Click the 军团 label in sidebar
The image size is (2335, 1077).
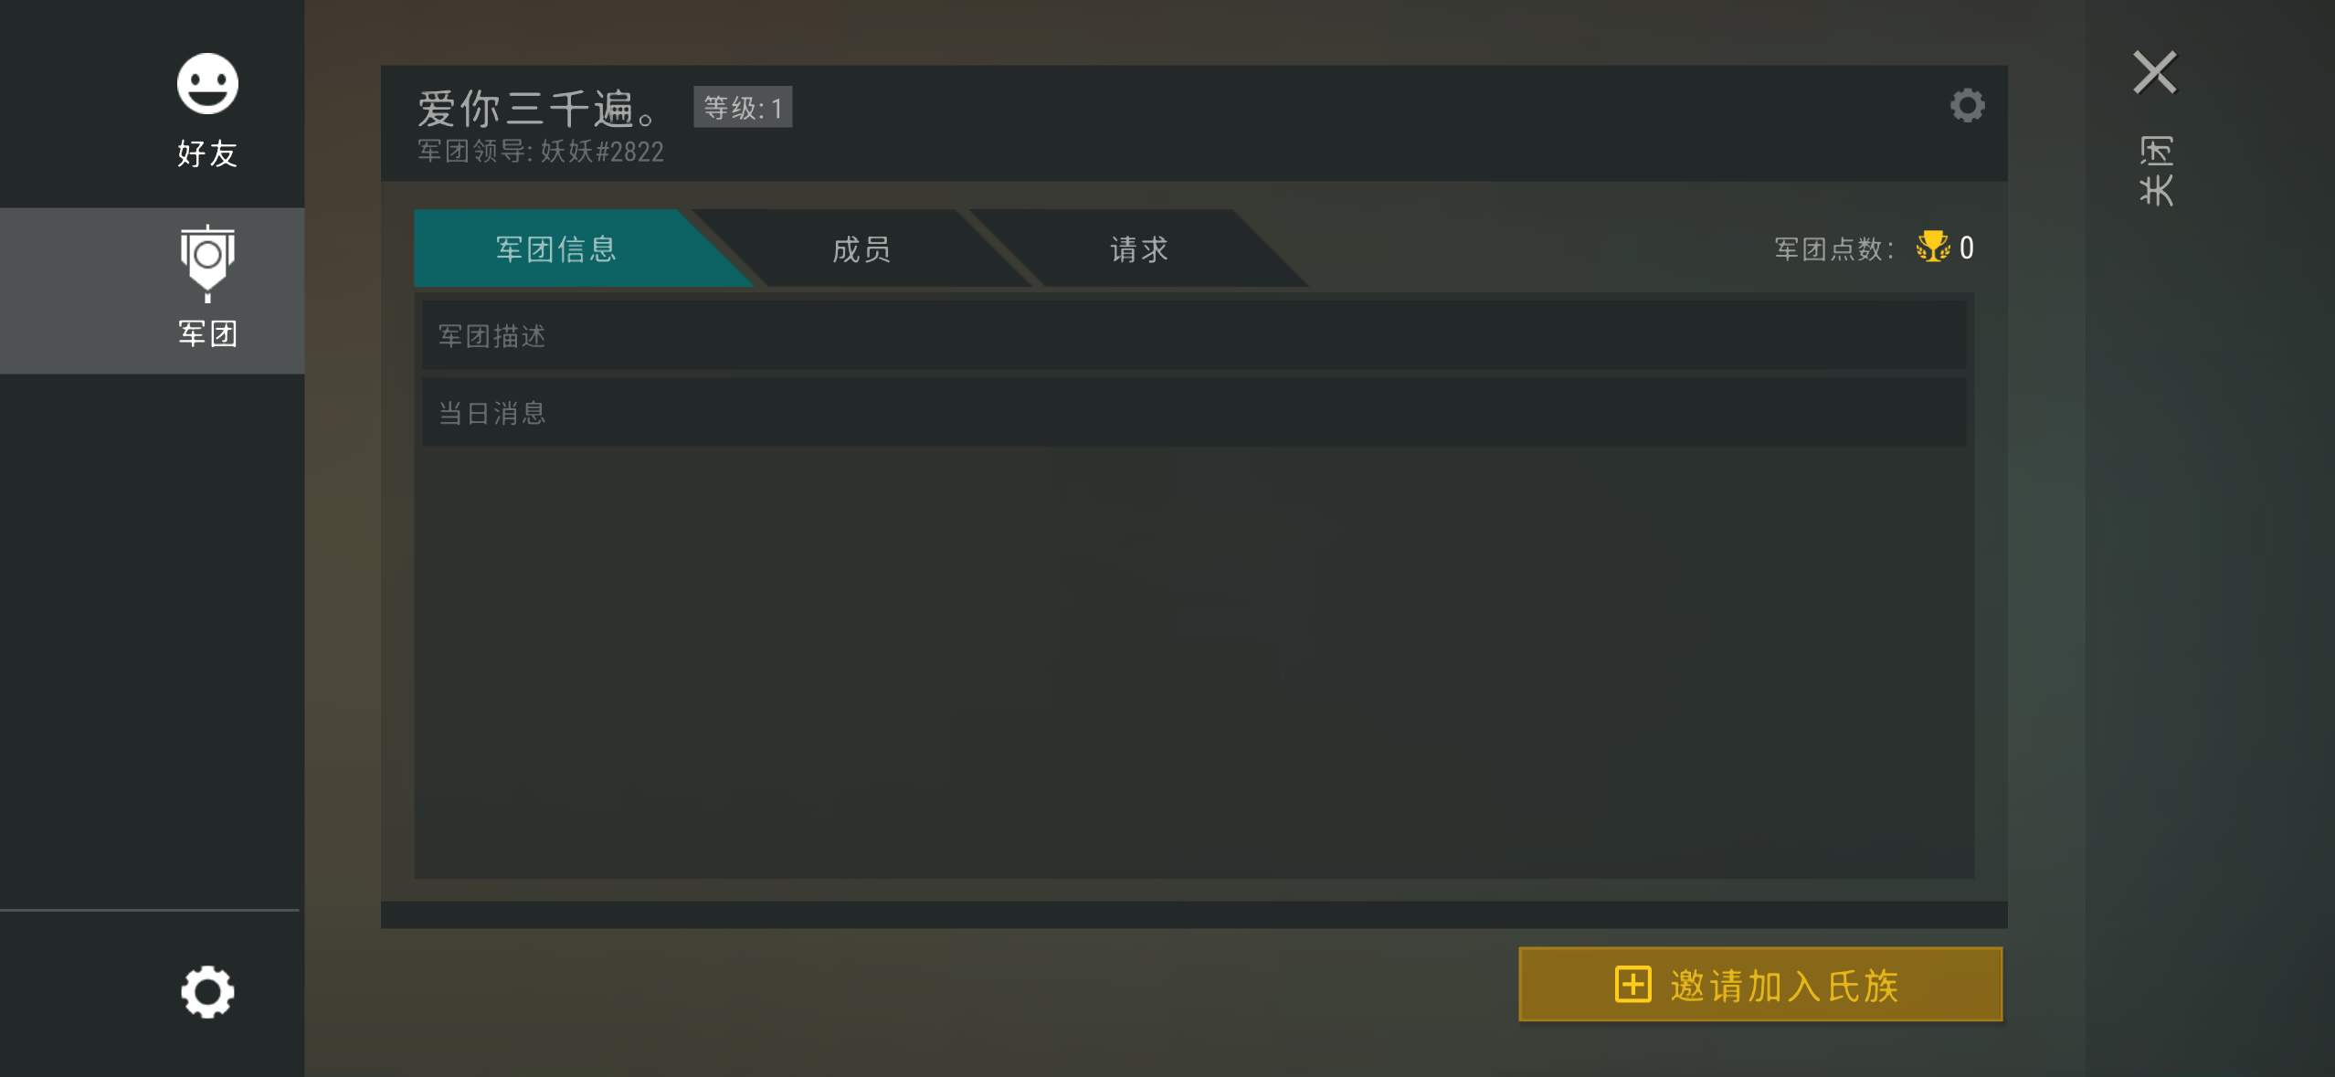[207, 333]
